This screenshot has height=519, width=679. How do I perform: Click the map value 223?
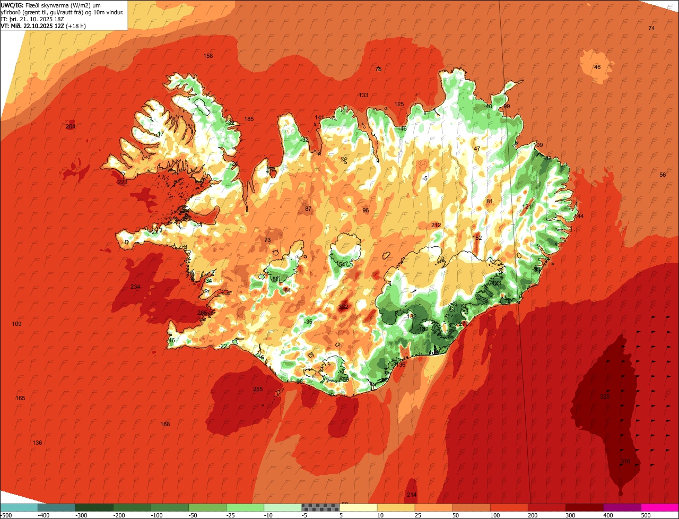pos(123,182)
